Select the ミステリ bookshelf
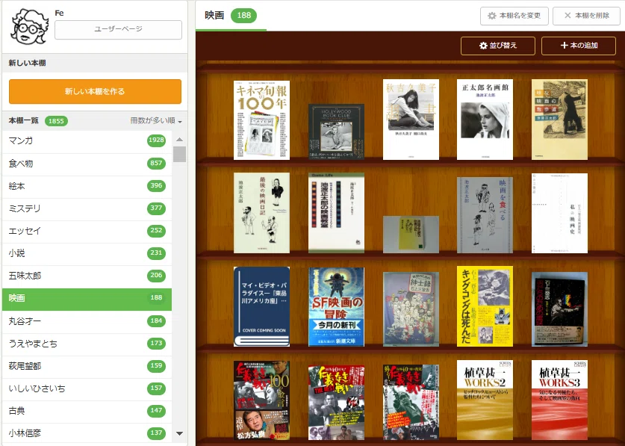 (87, 208)
